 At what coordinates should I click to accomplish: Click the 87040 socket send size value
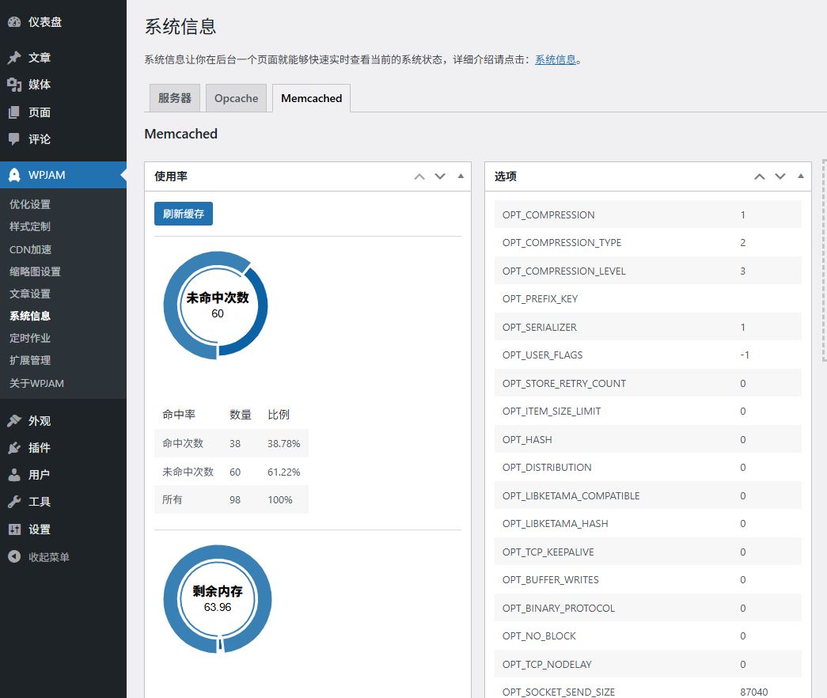click(753, 692)
